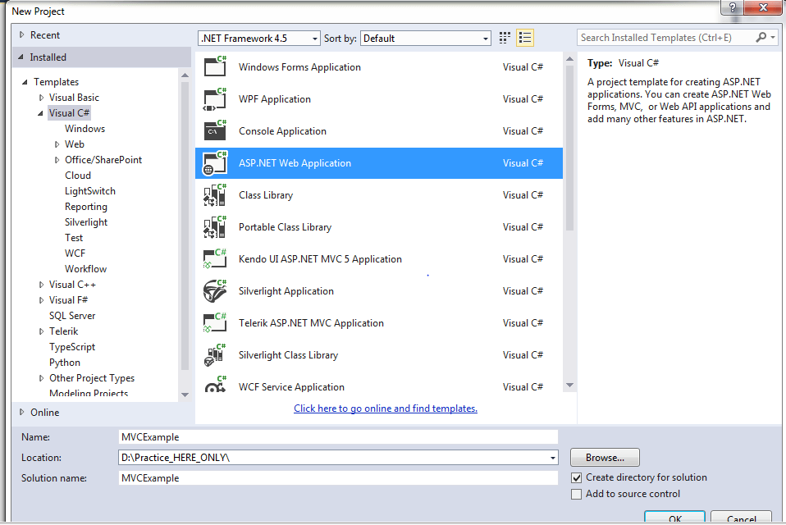Select the TypeScript template category
786x525 pixels.
pos(72,347)
